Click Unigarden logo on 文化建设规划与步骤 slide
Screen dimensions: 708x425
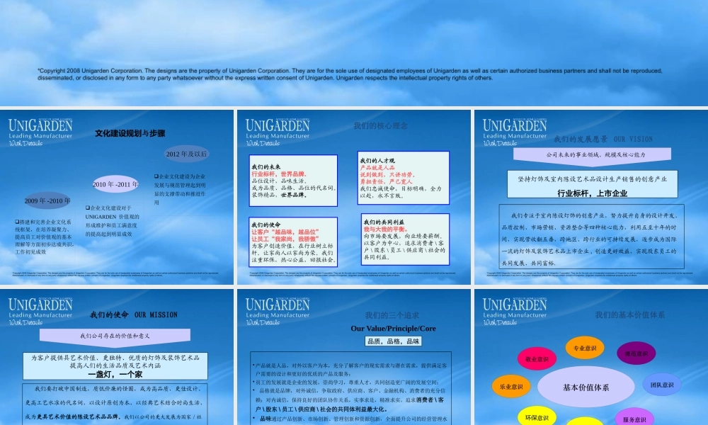(40, 132)
